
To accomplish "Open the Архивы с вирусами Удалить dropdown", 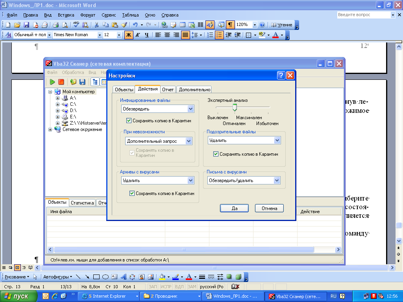I will coord(190,180).
